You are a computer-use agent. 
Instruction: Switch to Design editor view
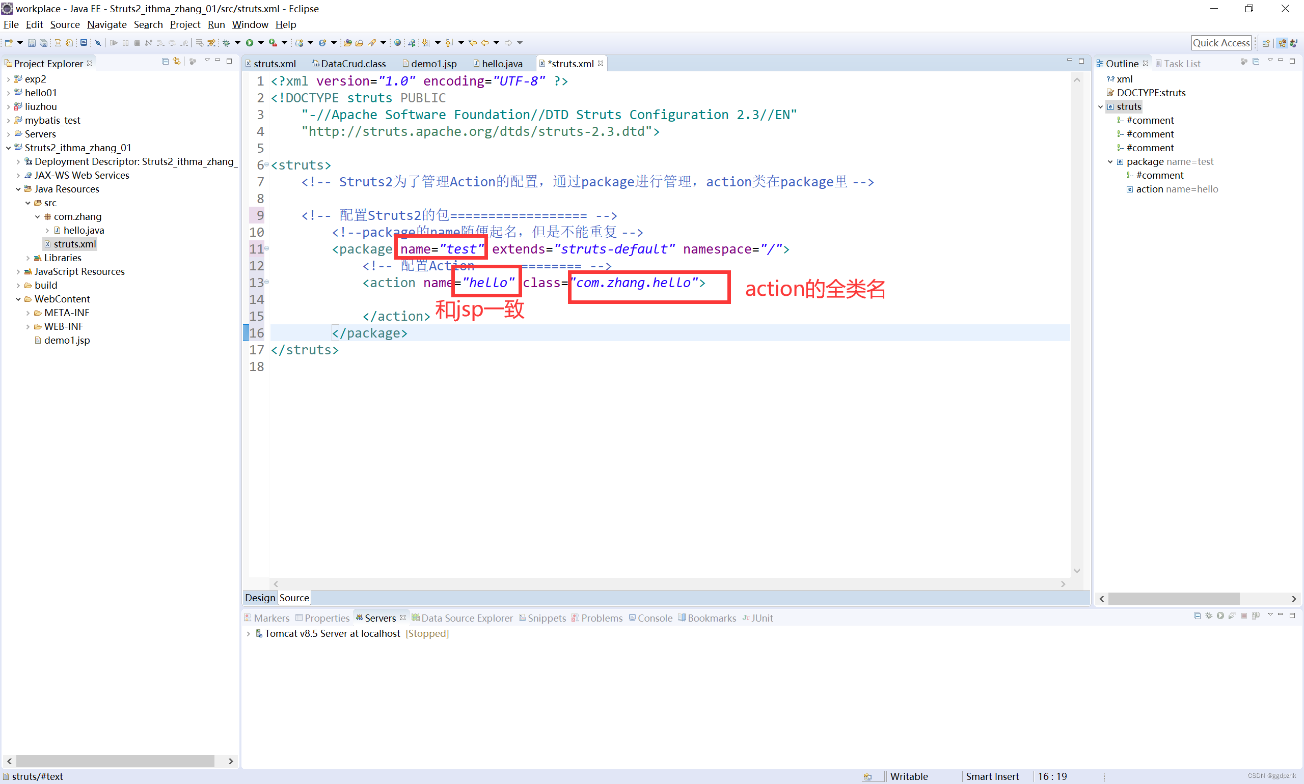(x=260, y=598)
